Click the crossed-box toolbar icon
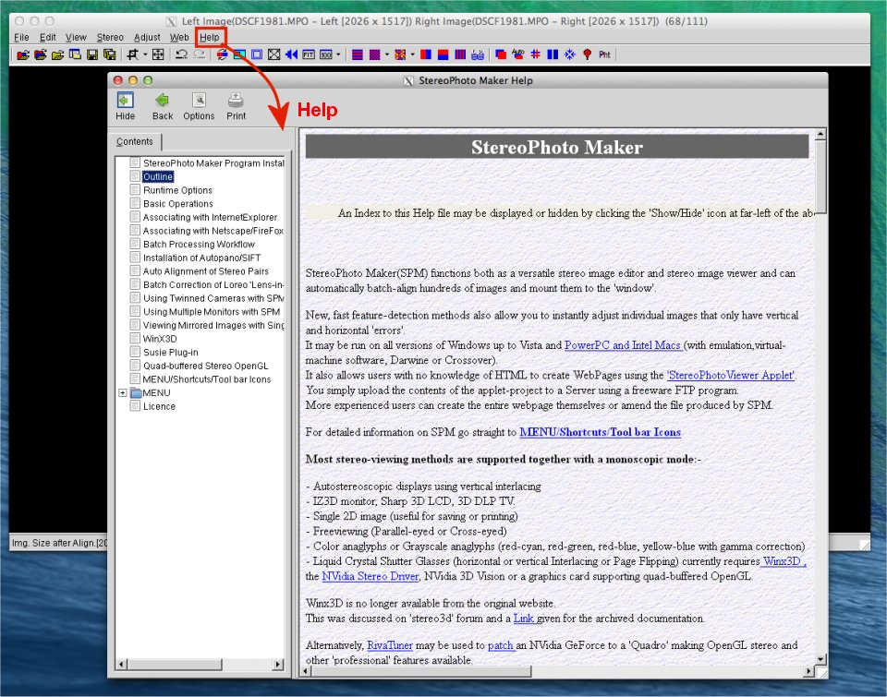The image size is (887, 697). click(x=273, y=54)
